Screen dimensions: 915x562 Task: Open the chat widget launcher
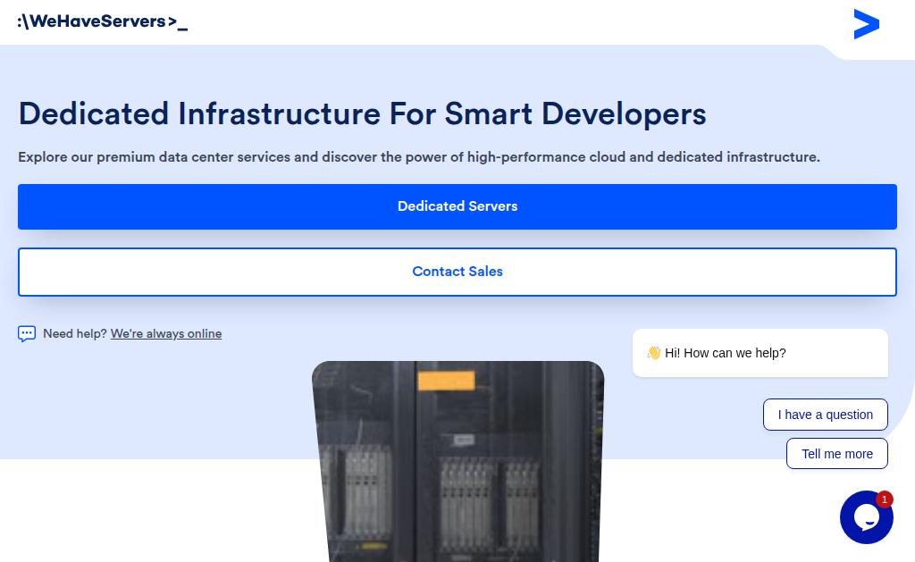pyautogui.click(x=866, y=517)
